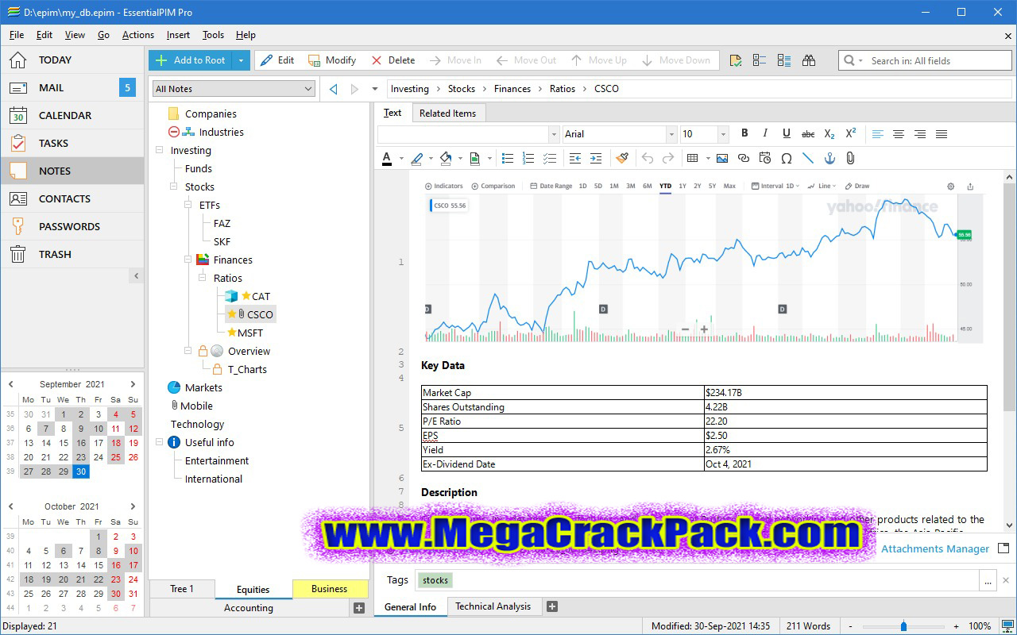Center align the text
The height and width of the screenshot is (635, 1017).
pos(899,134)
